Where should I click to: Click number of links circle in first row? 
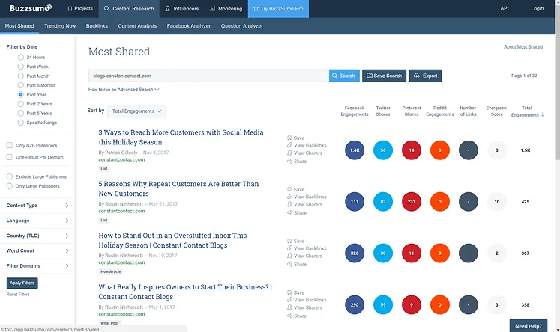click(469, 150)
